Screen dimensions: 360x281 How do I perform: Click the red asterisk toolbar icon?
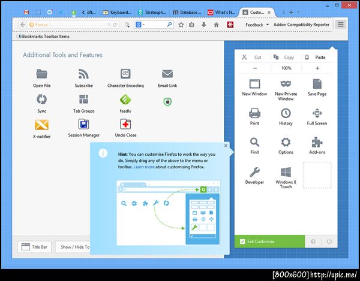[230, 25]
